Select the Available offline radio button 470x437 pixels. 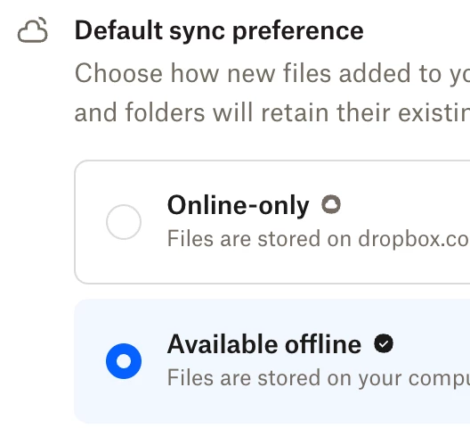(124, 361)
